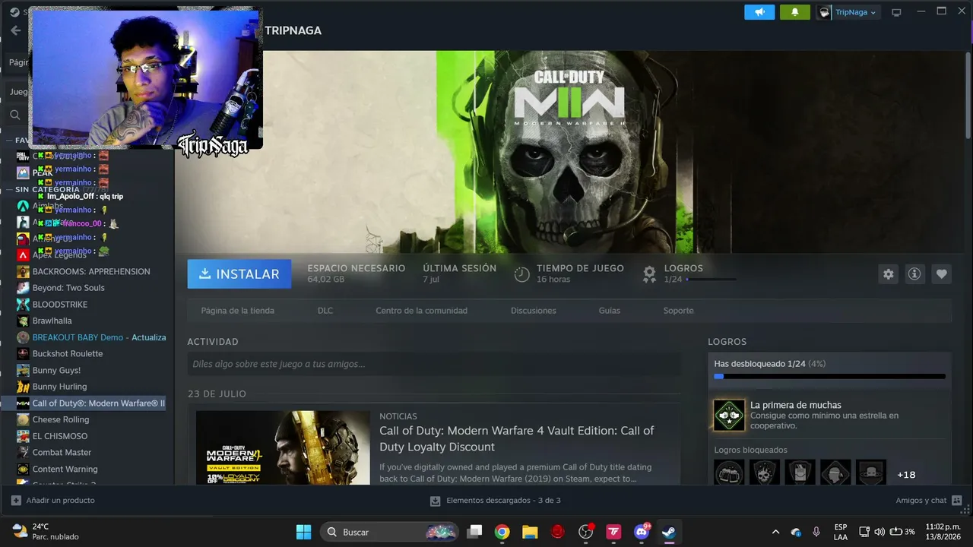Show game info circle icon
This screenshot has height=547, width=973.
[914, 274]
